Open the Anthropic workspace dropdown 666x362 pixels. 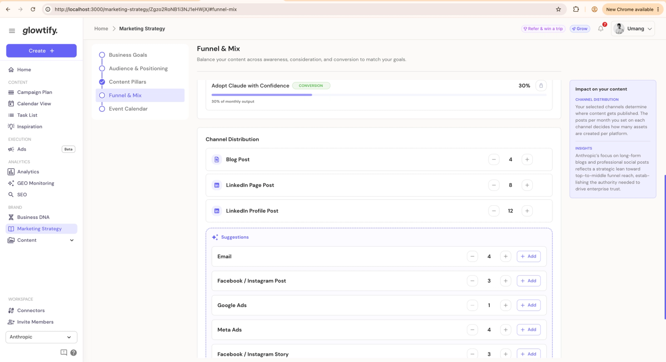tap(41, 337)
